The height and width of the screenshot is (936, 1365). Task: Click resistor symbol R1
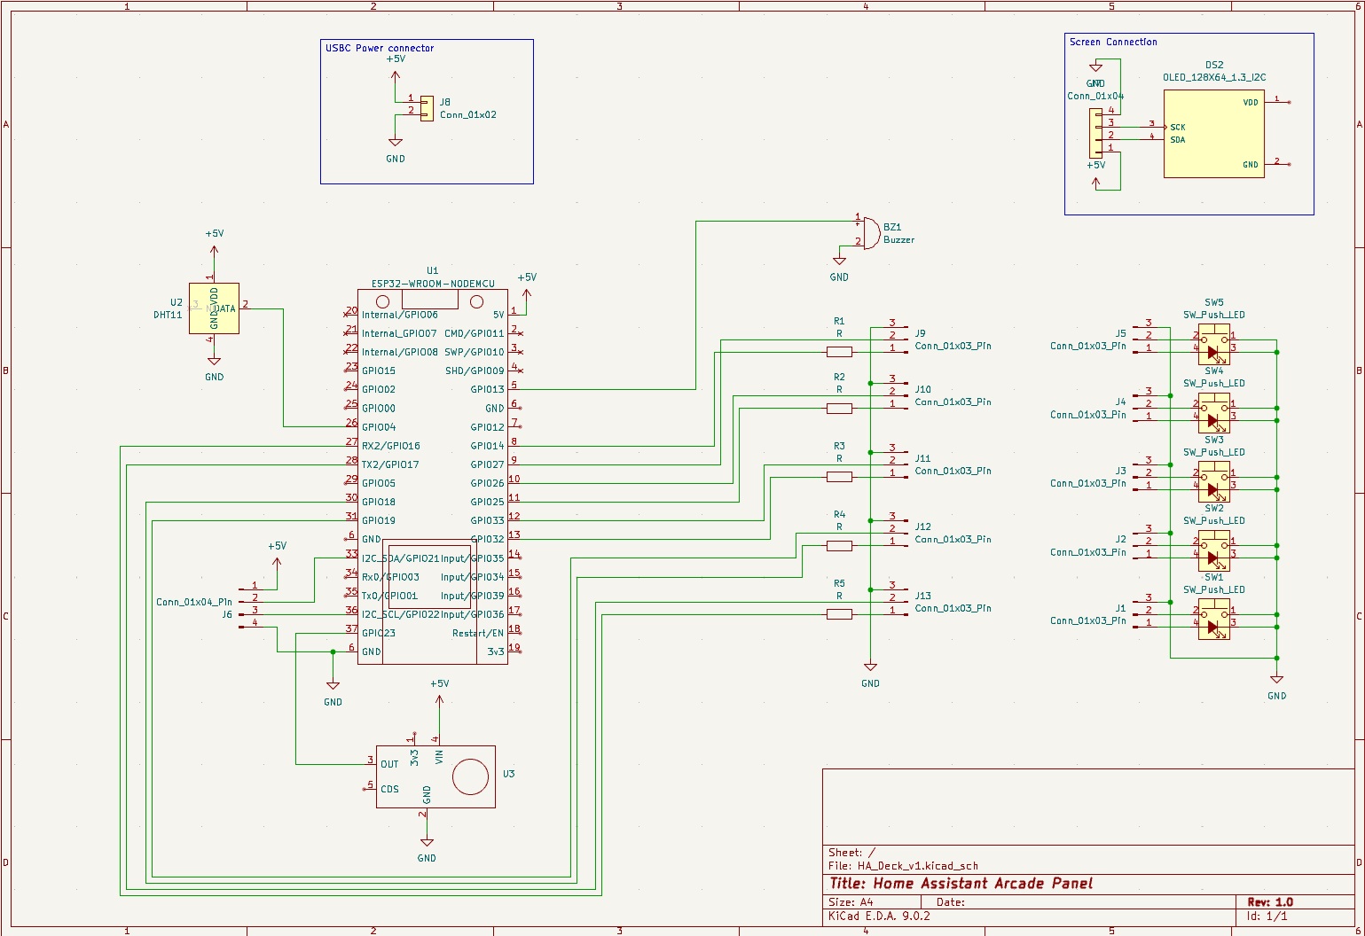tap(838, 352)
